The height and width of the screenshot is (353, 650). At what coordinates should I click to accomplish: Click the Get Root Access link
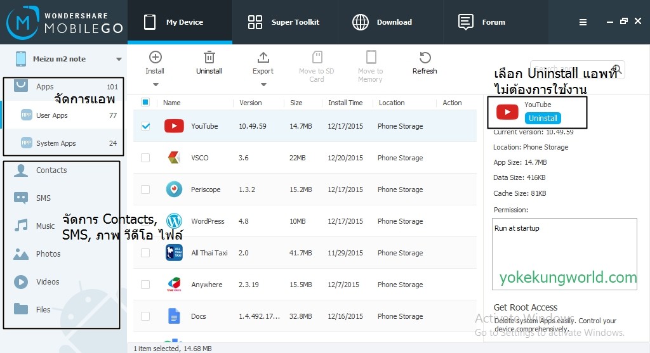pos(525,307)
